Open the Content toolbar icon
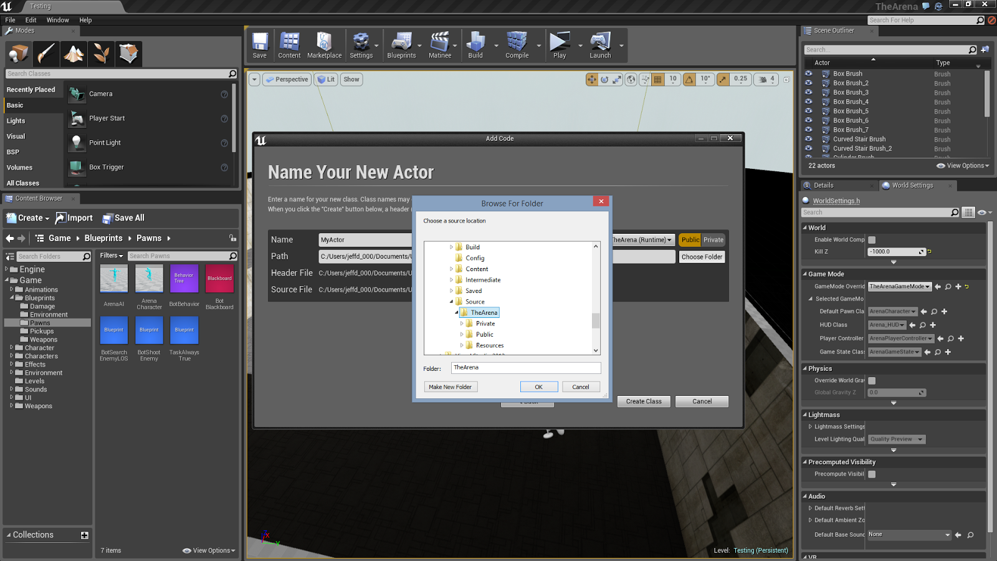This screenshot has height=561, width=997. [289, 46]
